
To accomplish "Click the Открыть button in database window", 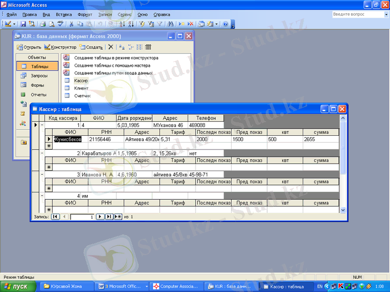I will pos(29,47).
